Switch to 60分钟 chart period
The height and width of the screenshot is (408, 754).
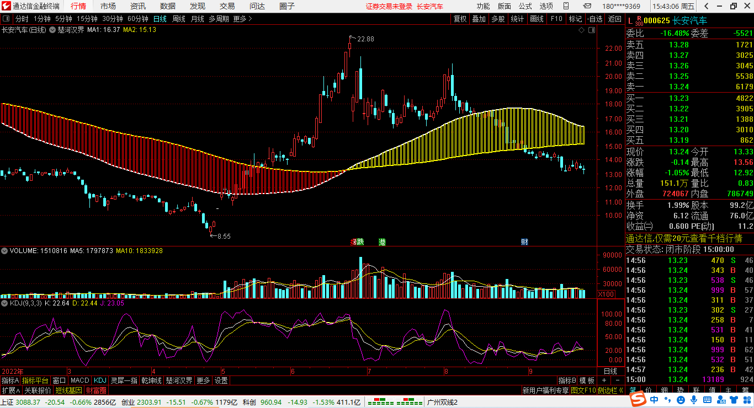tap(137, 19)
